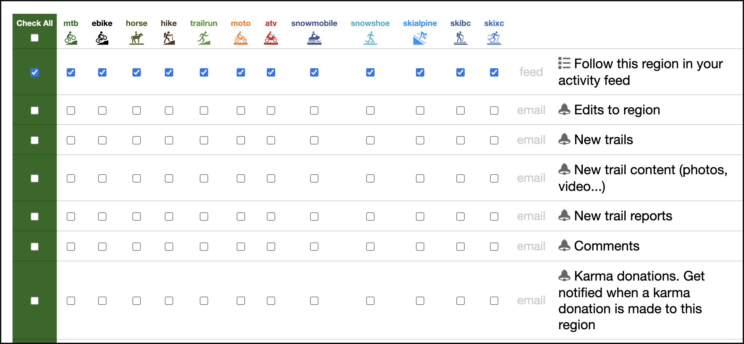Enable hike emails for New trails
The width and height of the screenshot is (744, 344).
tap(169, 140)
